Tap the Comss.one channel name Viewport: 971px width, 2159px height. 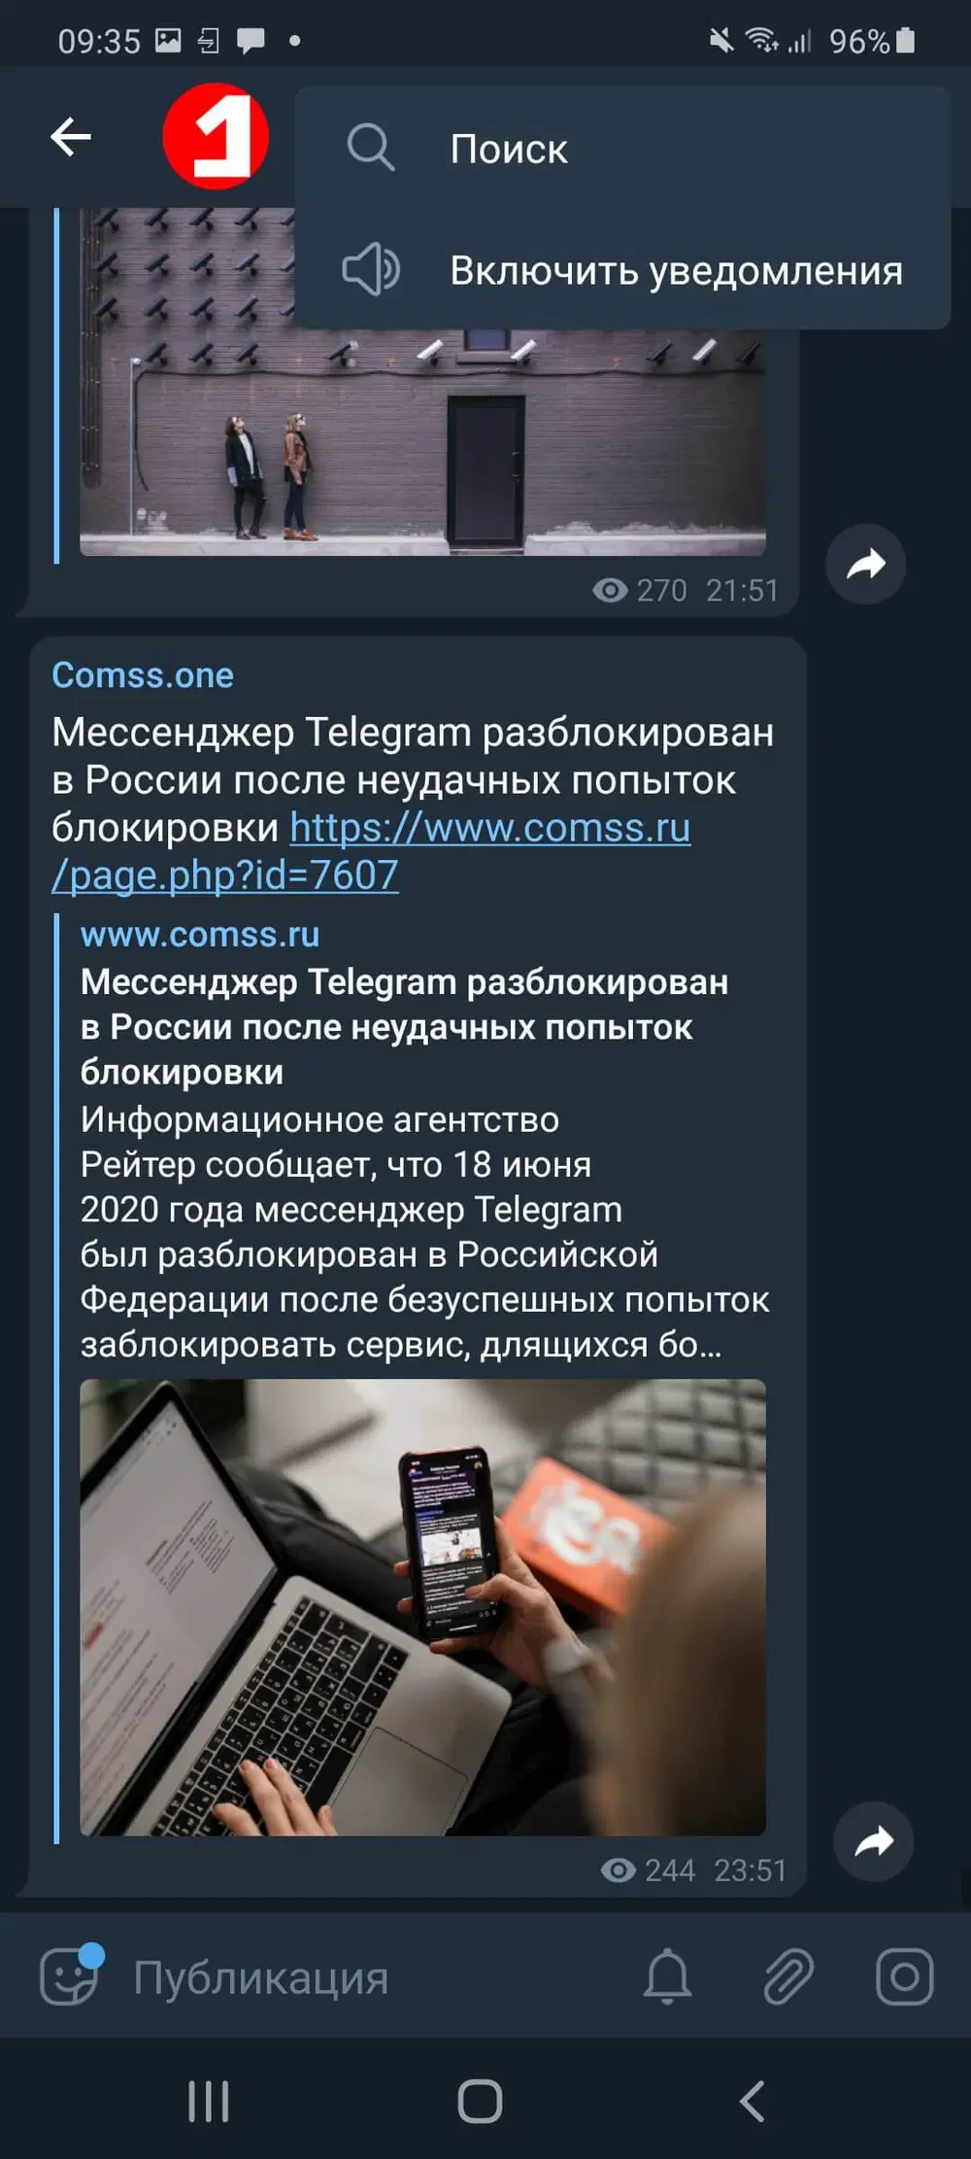(143, 675)
